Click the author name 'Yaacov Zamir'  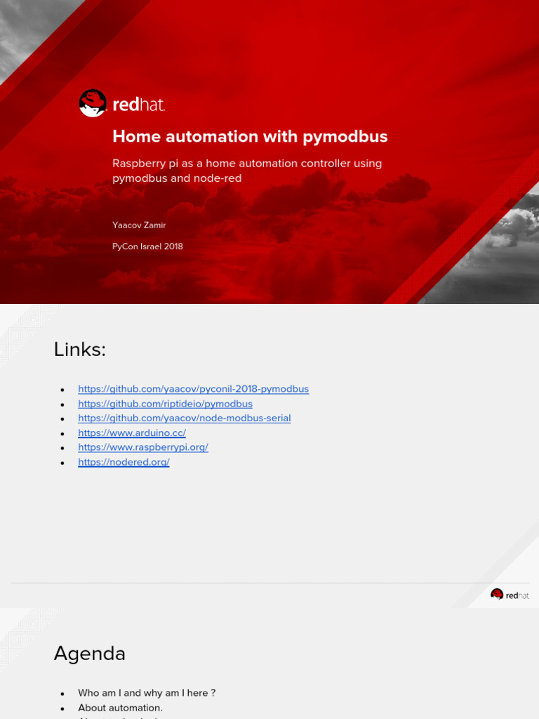click(139, 225)
